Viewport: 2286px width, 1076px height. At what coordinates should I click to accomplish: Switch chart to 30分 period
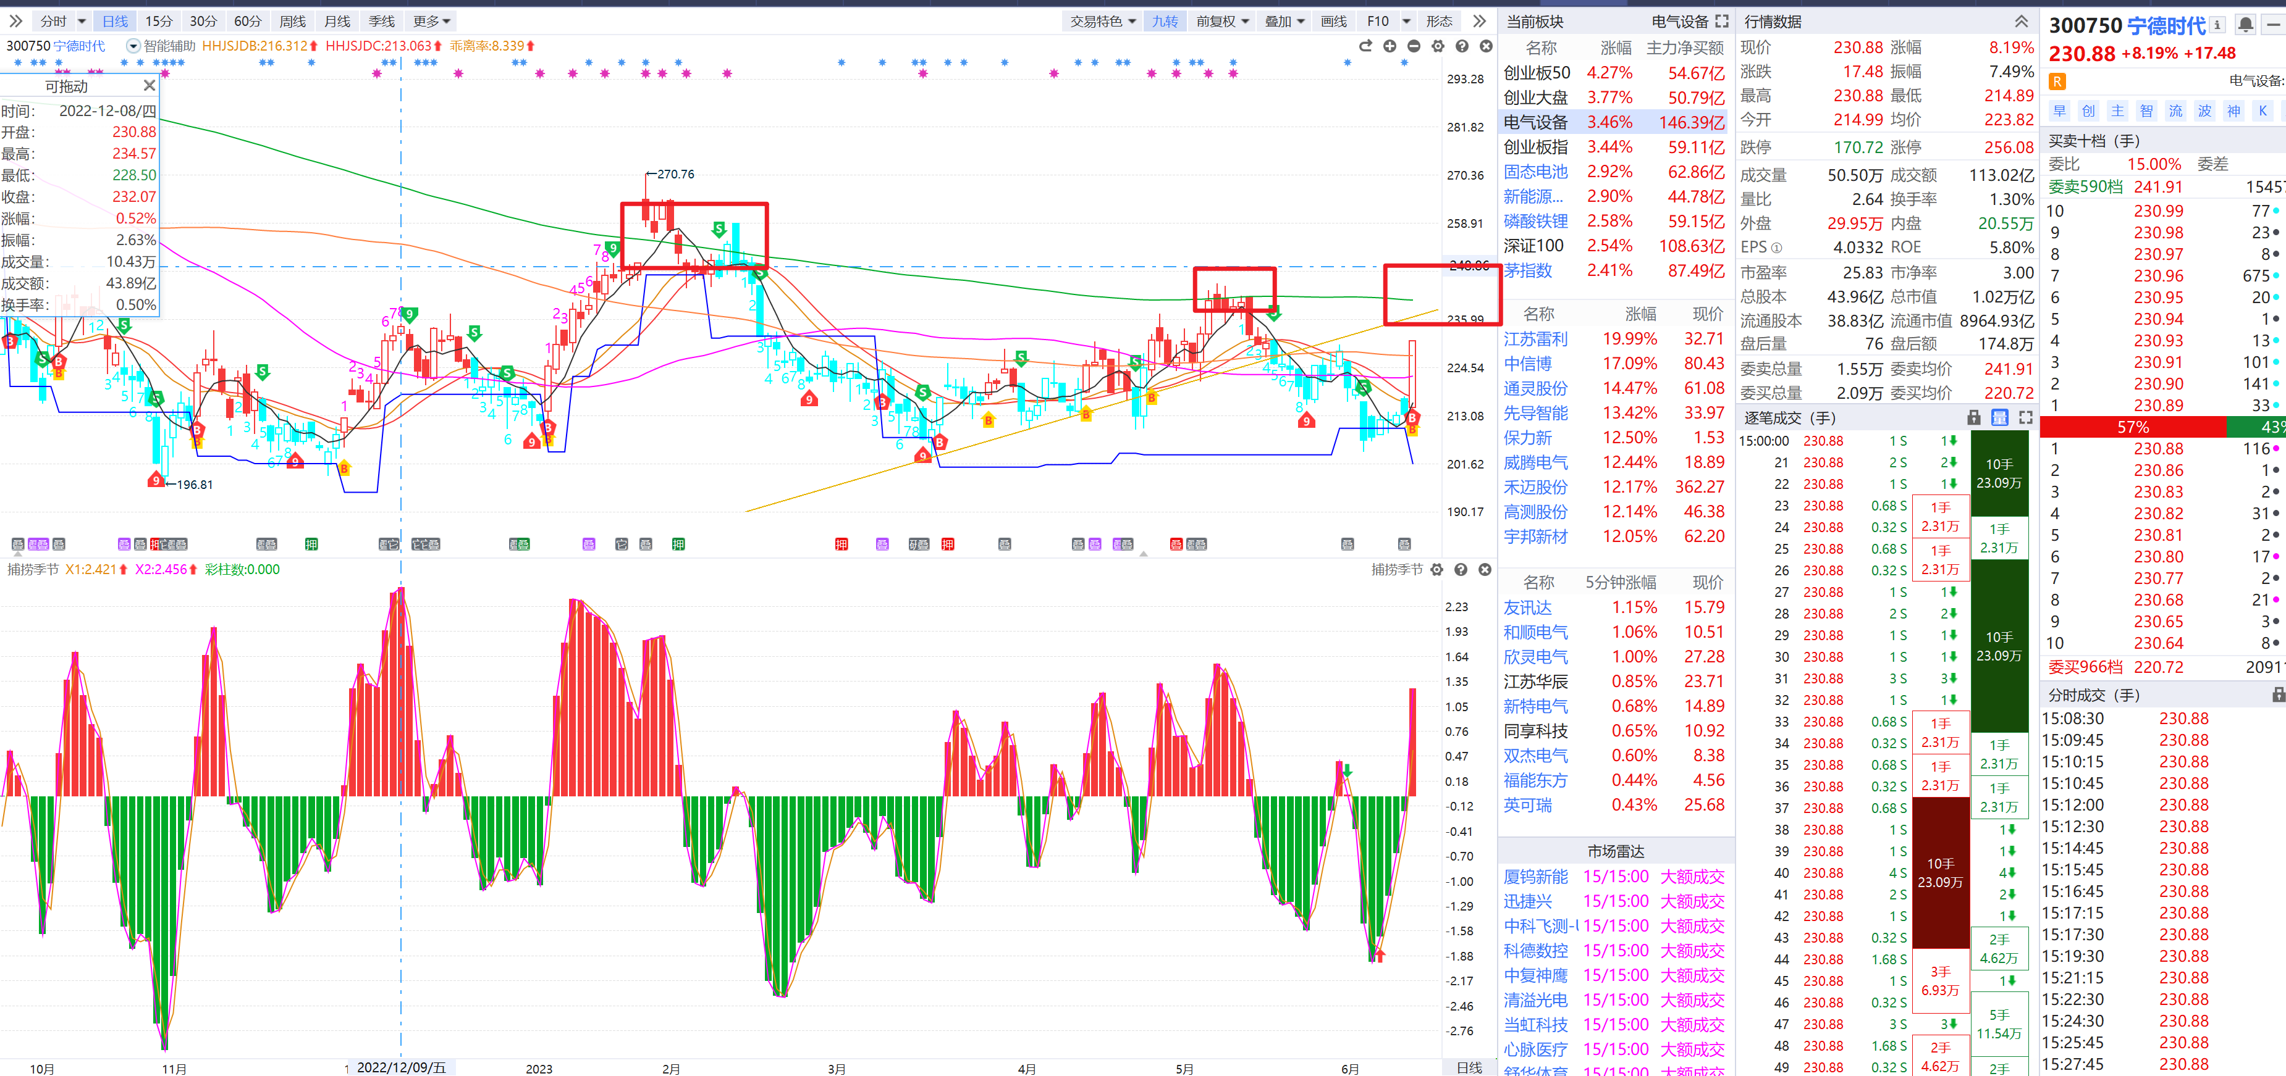pos(203,21)
